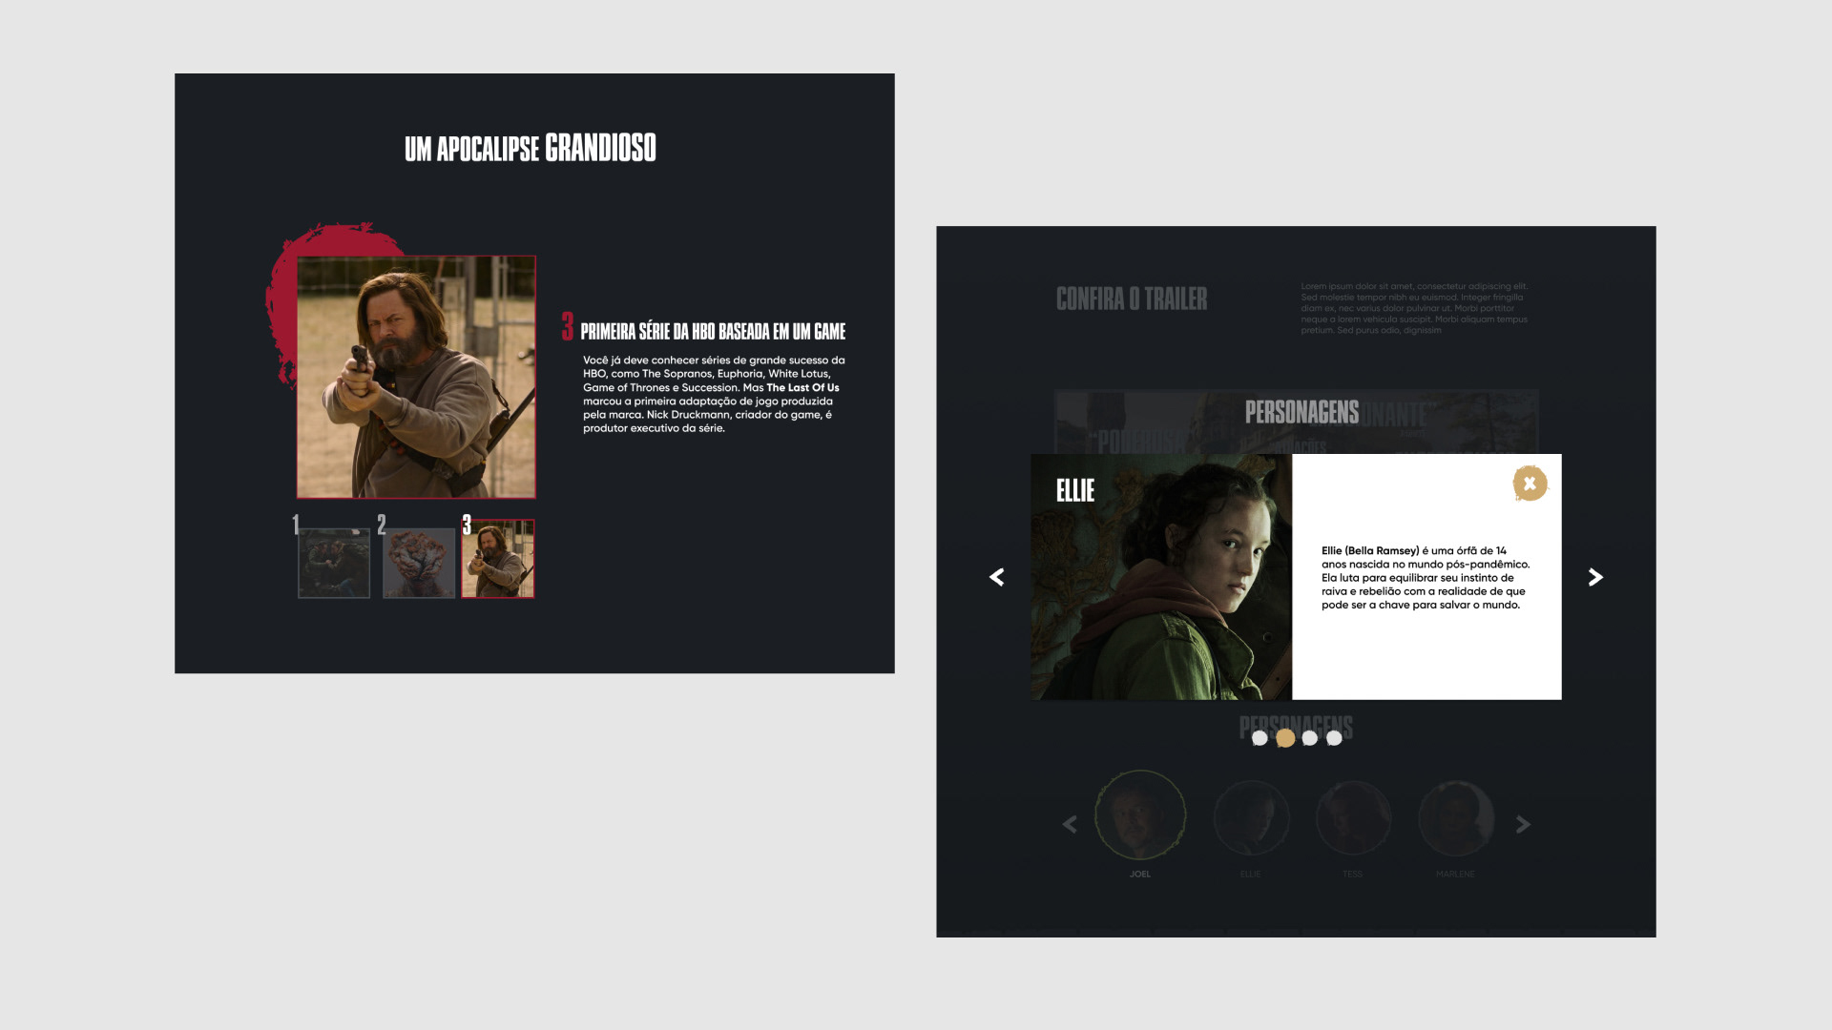
Task: Choose the Joel character avatar
Action: coord(1140,816)
